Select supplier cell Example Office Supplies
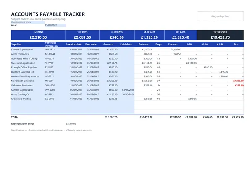The image size is (252, 178). click(24, 68)
